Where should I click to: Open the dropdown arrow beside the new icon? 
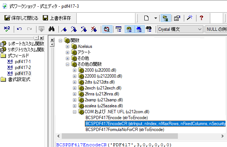point(156,18)
